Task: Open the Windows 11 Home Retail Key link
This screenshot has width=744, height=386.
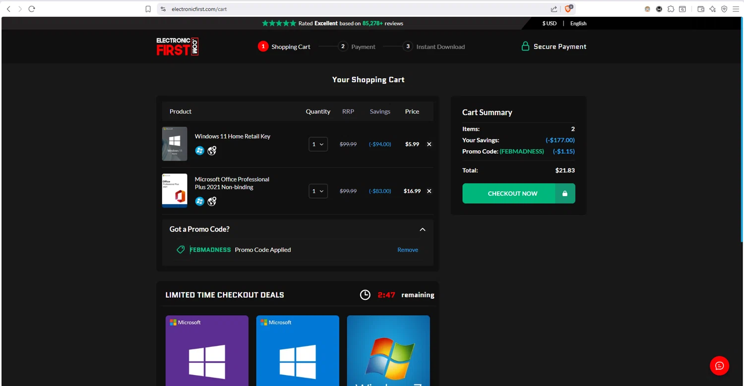Action: tap(233, 136)
